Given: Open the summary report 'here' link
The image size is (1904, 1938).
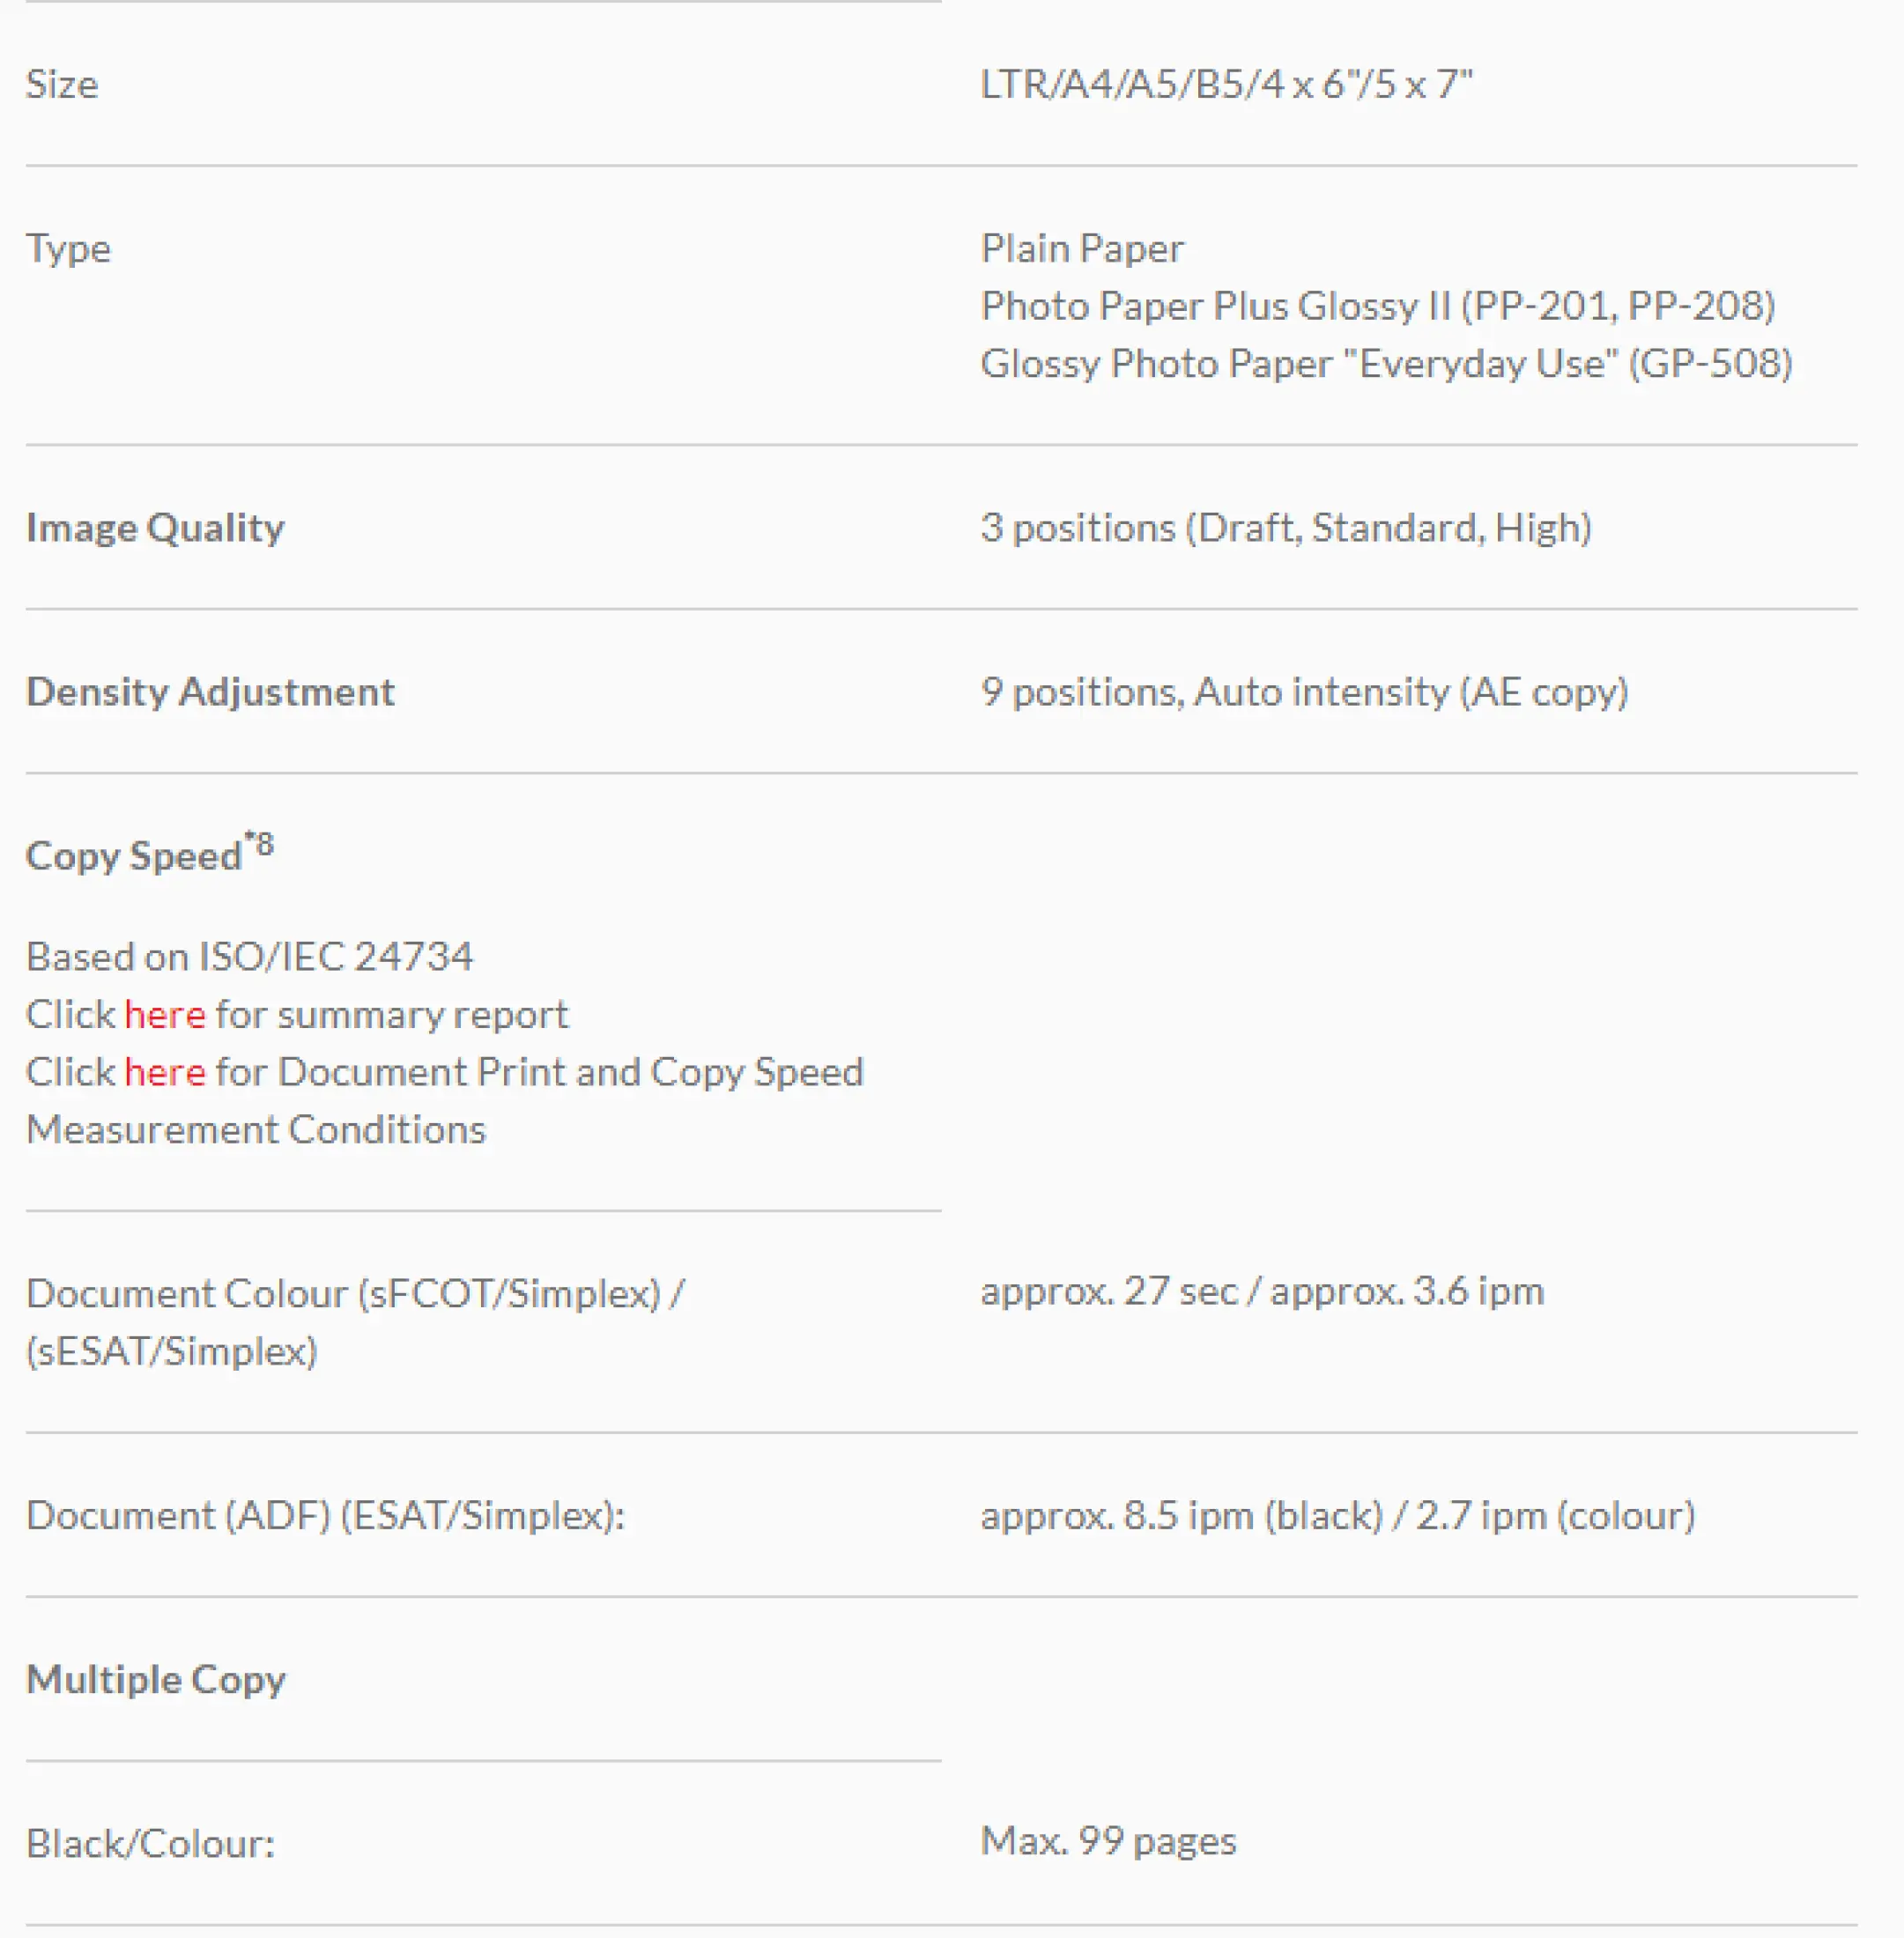Looking at the screenshot, I should (165, 1014).
